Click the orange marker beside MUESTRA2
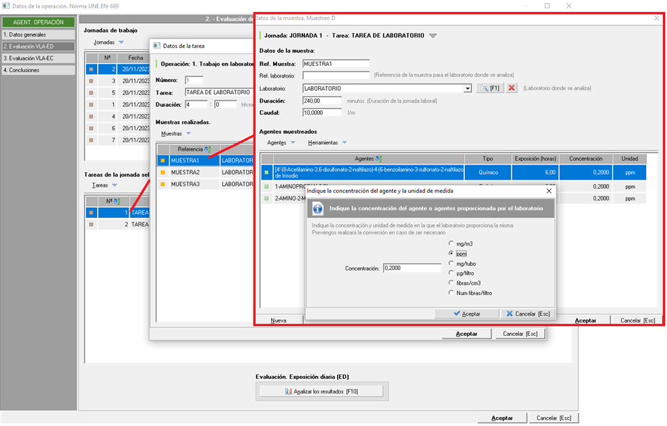 (x=163, y=172)
